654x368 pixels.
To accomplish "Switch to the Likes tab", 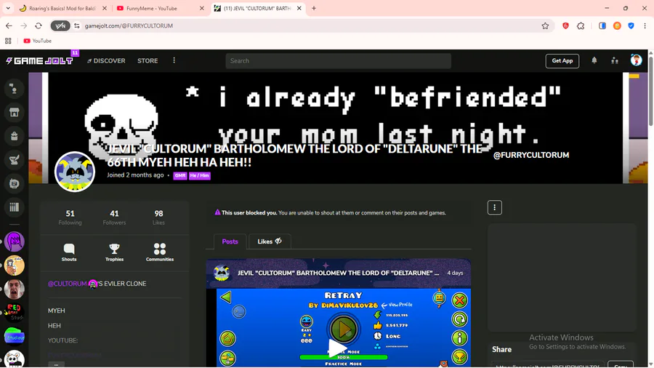I will [270, 241].
